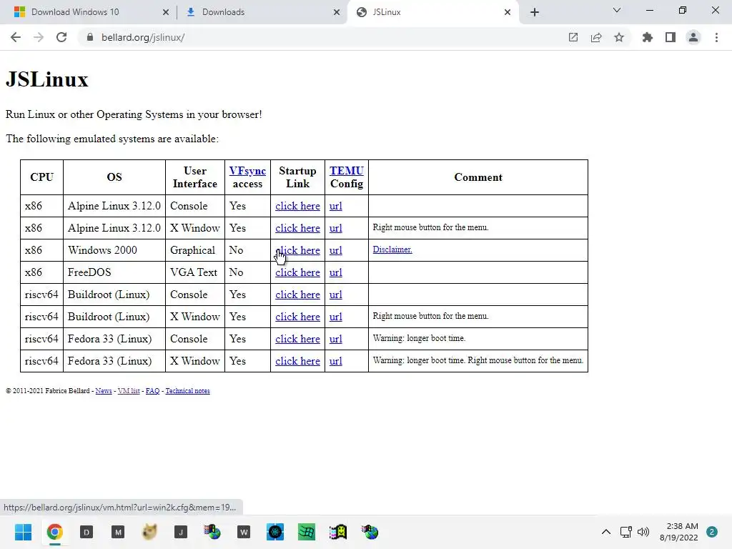Image resolution: width=732 pixels, height=549 pixels.
Task: Show hidden system tray icons
Action: [x=606, y=532]
